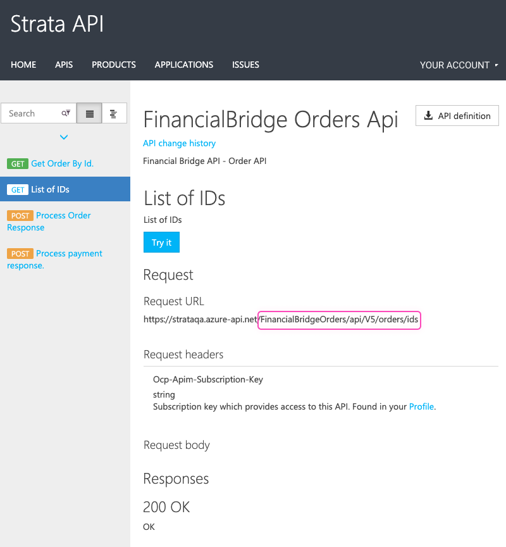Follow the Profile link

tap(421, 406)
